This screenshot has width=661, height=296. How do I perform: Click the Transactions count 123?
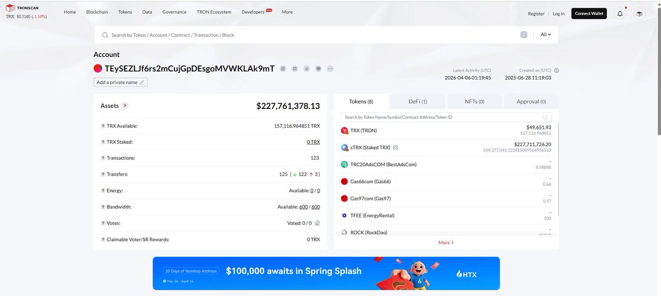[x=315, y=158]
